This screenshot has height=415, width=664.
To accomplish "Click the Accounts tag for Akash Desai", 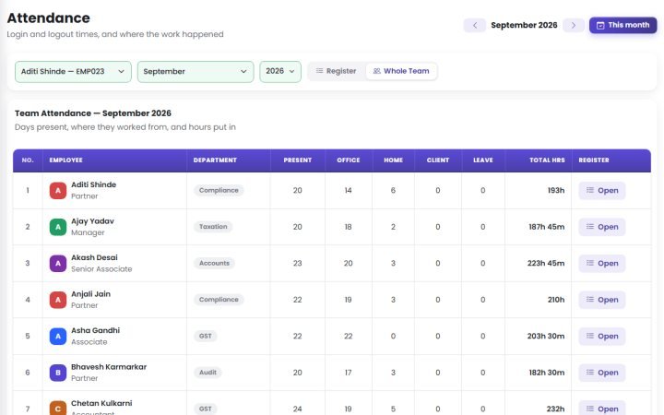I will (x=214, y=264).
